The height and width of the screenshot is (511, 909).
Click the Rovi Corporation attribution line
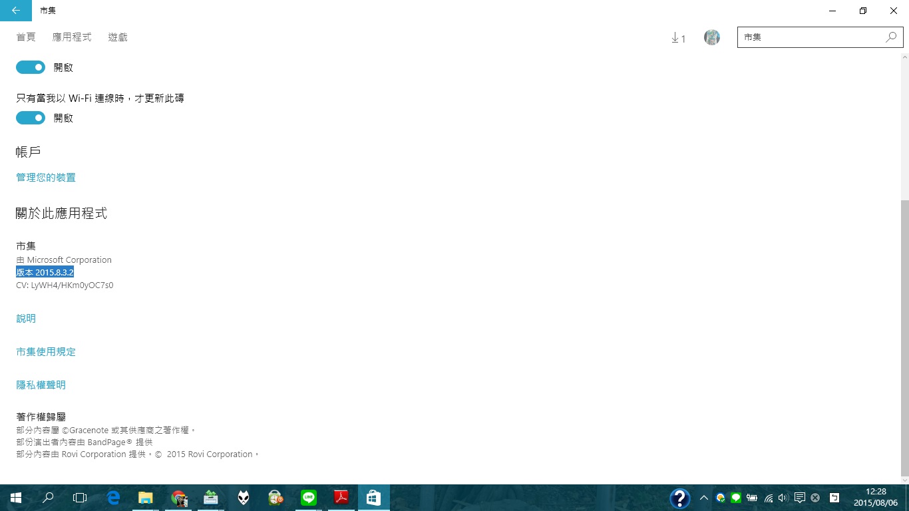[x=137, y=454]
